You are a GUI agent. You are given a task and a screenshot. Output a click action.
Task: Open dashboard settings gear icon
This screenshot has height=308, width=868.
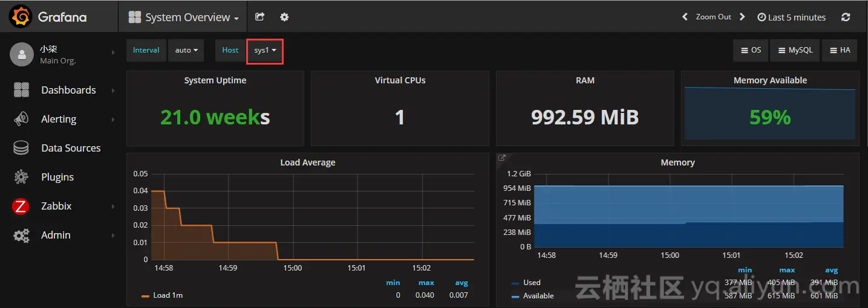coord(284,17)
